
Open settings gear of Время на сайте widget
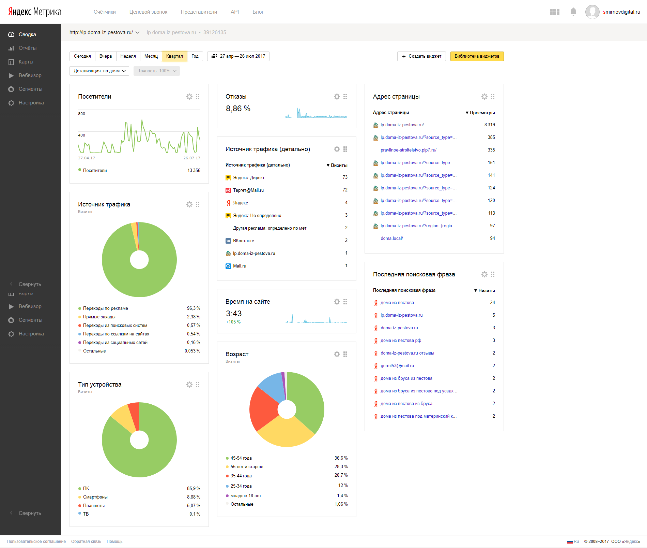click(337, 302)
